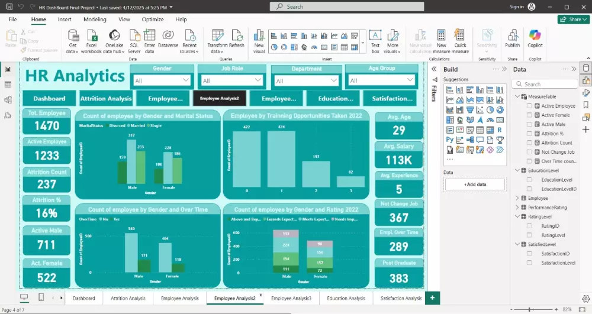Open Copilot pane
The image size is (592, 314).
[x=535, y=39]
